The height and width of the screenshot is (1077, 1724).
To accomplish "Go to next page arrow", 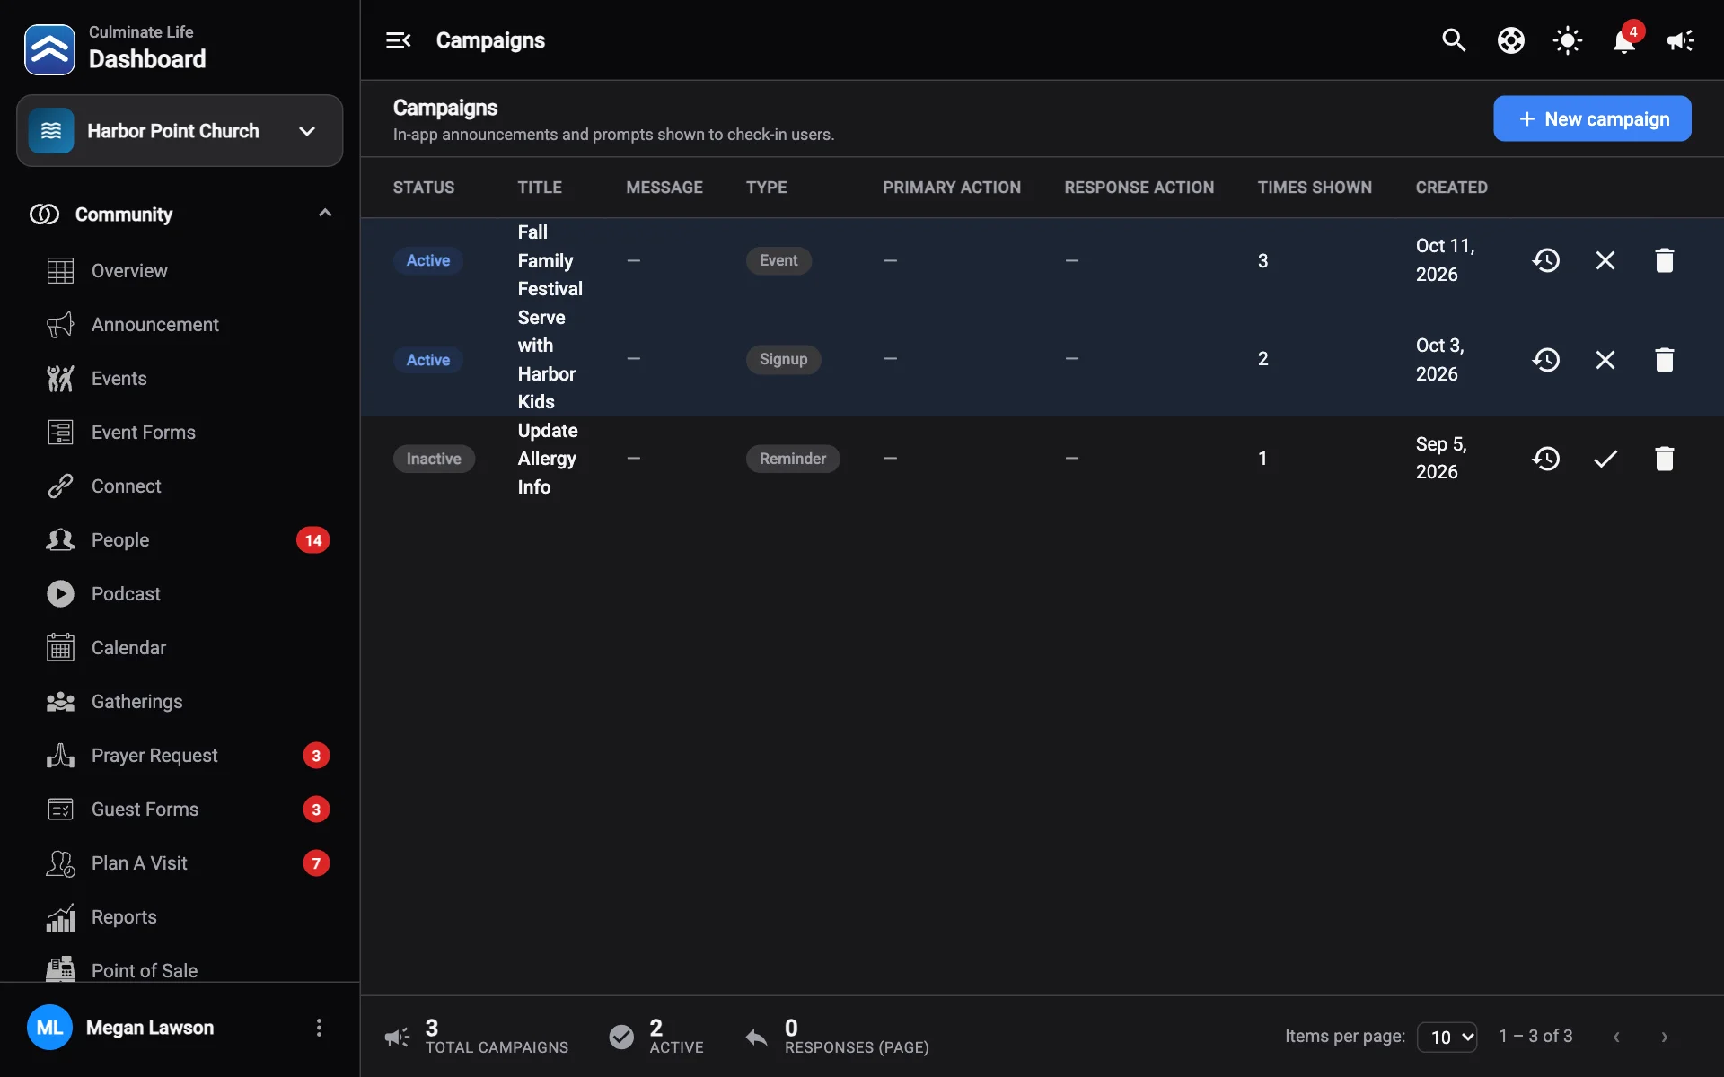I will point(1664,1037).
